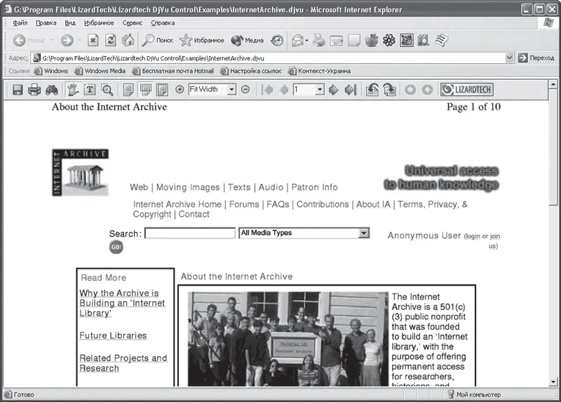Click the Future Libraries link

pos(113,335)
